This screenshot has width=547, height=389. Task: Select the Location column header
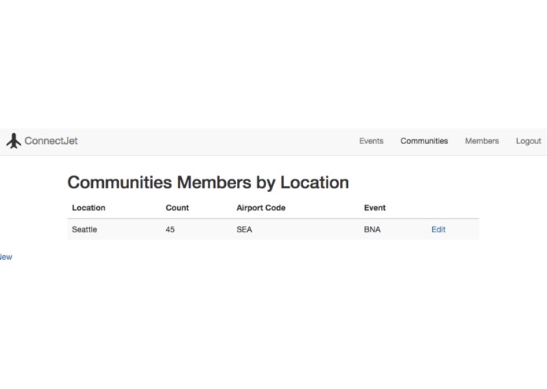89,208
